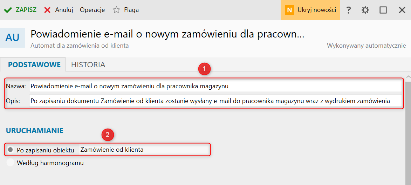
Task: Click the ZAPISZ save button
Action: (20, 10)
